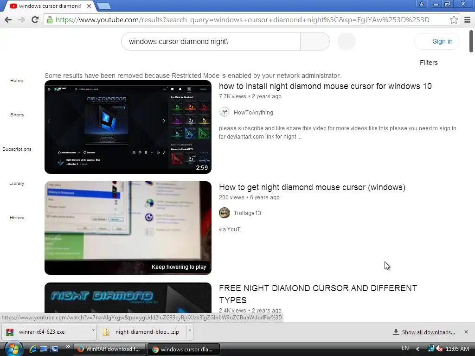The width and height of the screenshot is (475, 356).
Task: Click the page vertical scrollbar thumb
Action: coord(471,41)
